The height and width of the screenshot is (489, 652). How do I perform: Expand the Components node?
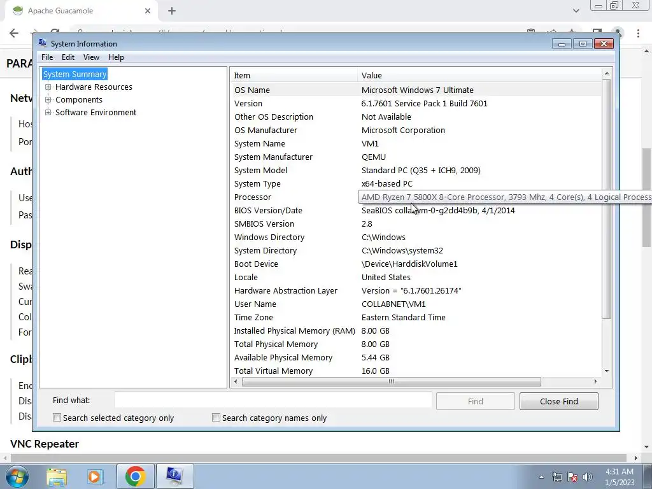[x=48, y=100]
